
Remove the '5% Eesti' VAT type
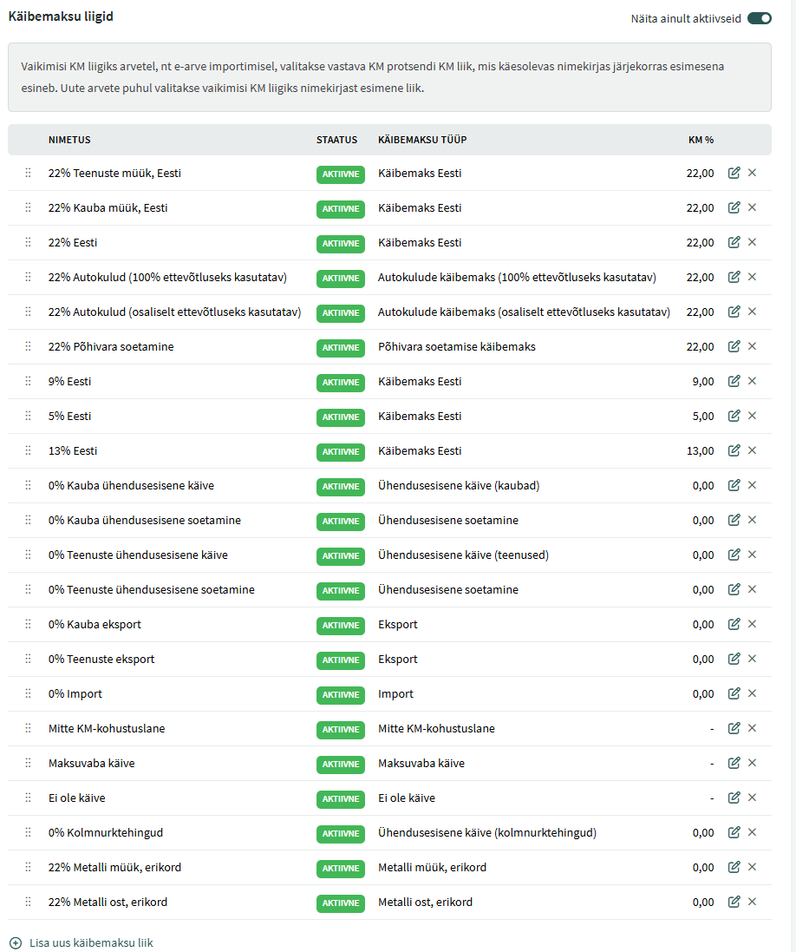coord(753,416)
